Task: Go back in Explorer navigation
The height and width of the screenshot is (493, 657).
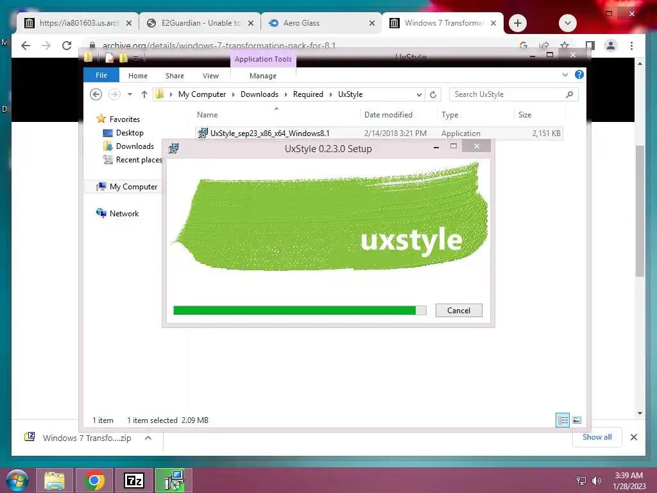Action: click(x=96, y=94)
